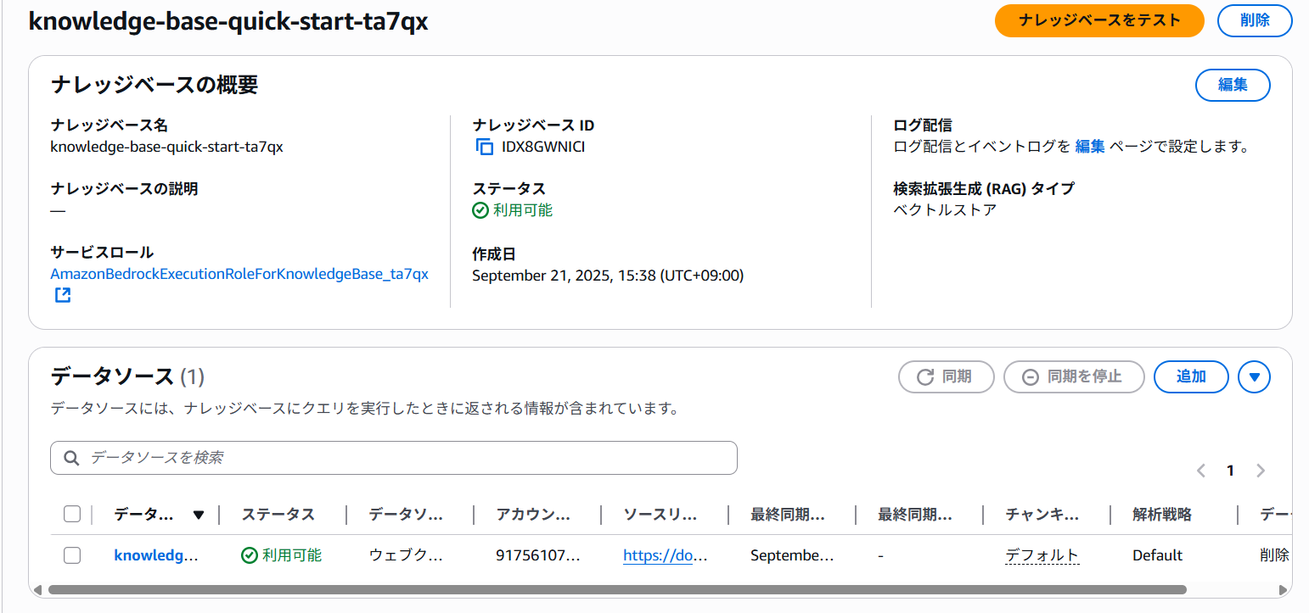Open the dropdown next to 追加
The height and width of the screenshot is (613, 1309).
(x=1255, y=377)
